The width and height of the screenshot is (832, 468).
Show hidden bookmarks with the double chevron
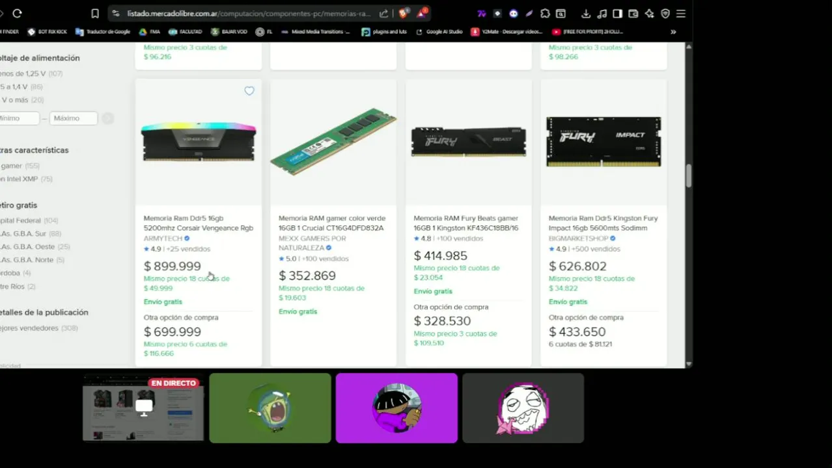(x=673, y=31)
